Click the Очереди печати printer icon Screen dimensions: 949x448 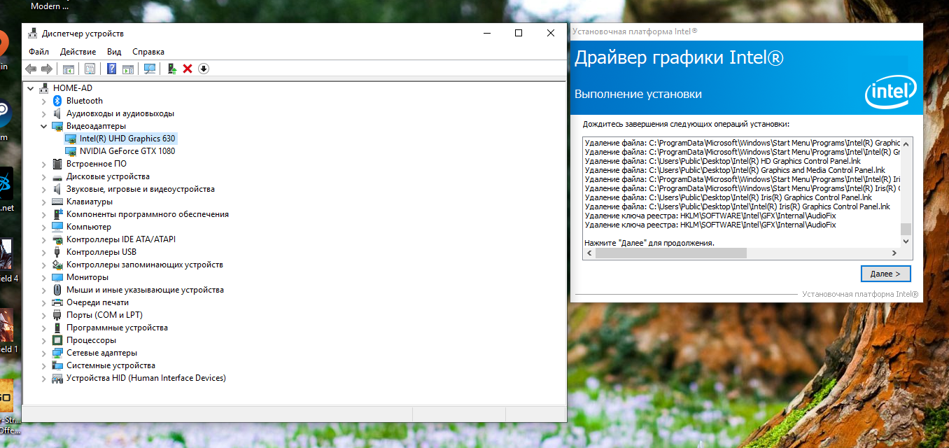(x=58, y=302)
